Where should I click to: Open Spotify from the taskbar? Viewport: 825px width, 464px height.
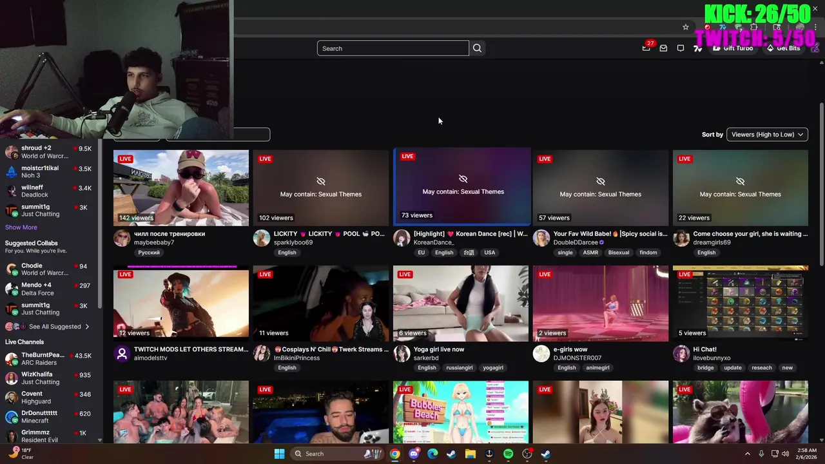[508, 454]
